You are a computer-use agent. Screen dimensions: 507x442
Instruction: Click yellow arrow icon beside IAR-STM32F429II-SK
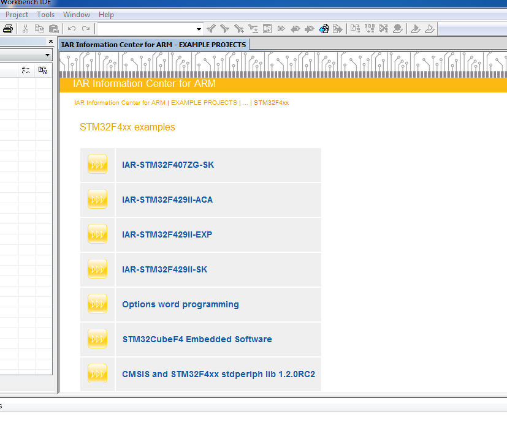pyautogui.click(x=97, y=269)
